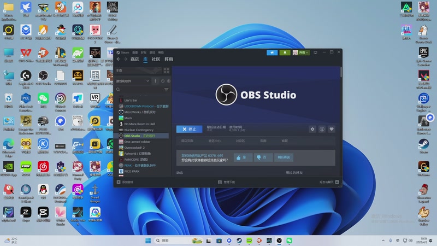Viewport: 437px width, 246px height.
Task: Select OBS Studio entry in library list
Action: (x=142, y=136)
